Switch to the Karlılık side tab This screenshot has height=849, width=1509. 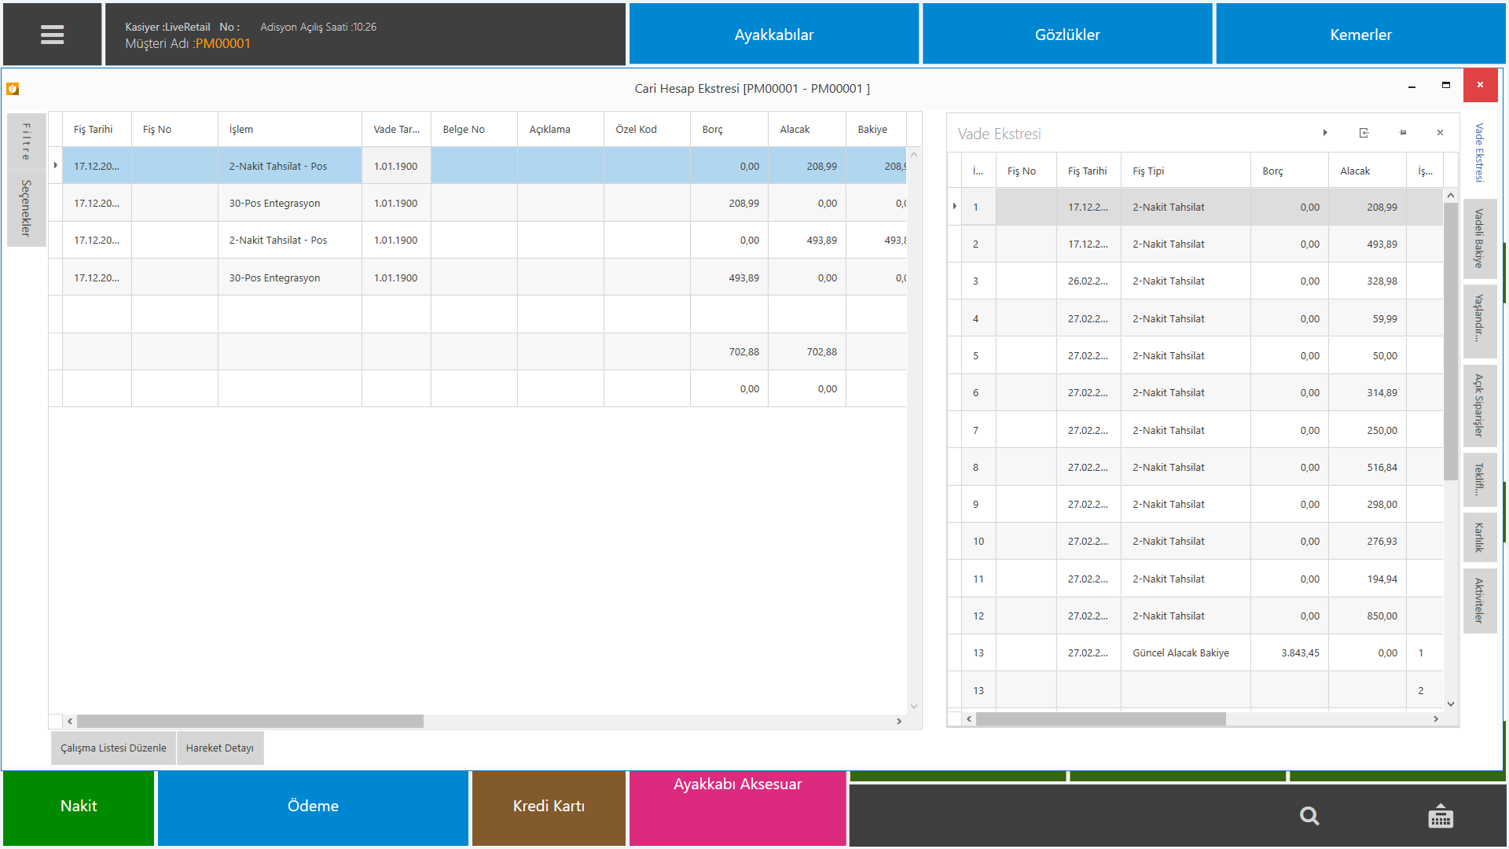[1479, 537]
